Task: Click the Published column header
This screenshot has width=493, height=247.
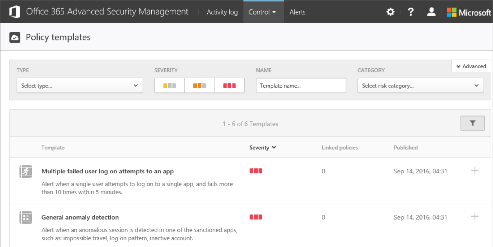Action: (x=406, y=147)
